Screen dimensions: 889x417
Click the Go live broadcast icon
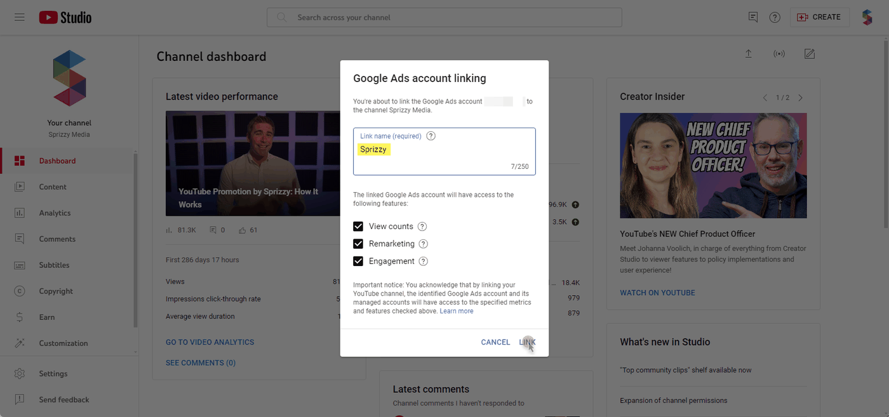(779, 54)
